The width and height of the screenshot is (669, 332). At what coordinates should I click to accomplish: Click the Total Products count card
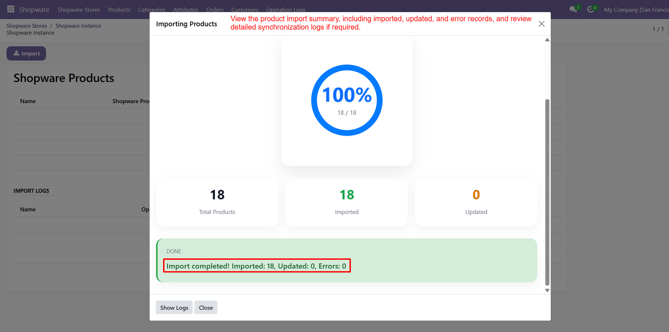pos(217,203)
